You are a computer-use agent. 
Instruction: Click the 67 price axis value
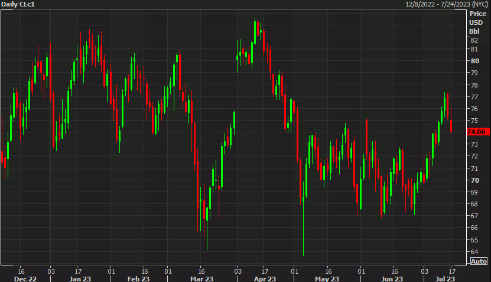pos(474,216)
